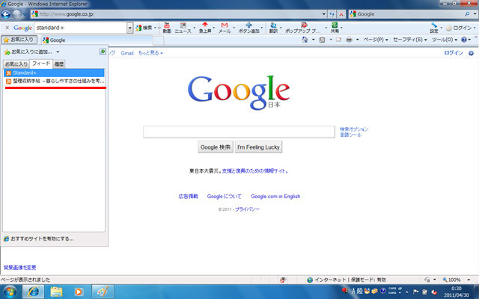Open the 言語ツール link
The height and width of the screenshot is (299, 479).
(351, 135)
